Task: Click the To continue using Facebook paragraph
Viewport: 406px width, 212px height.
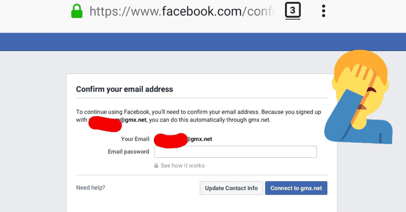Action: pos(199,116)
